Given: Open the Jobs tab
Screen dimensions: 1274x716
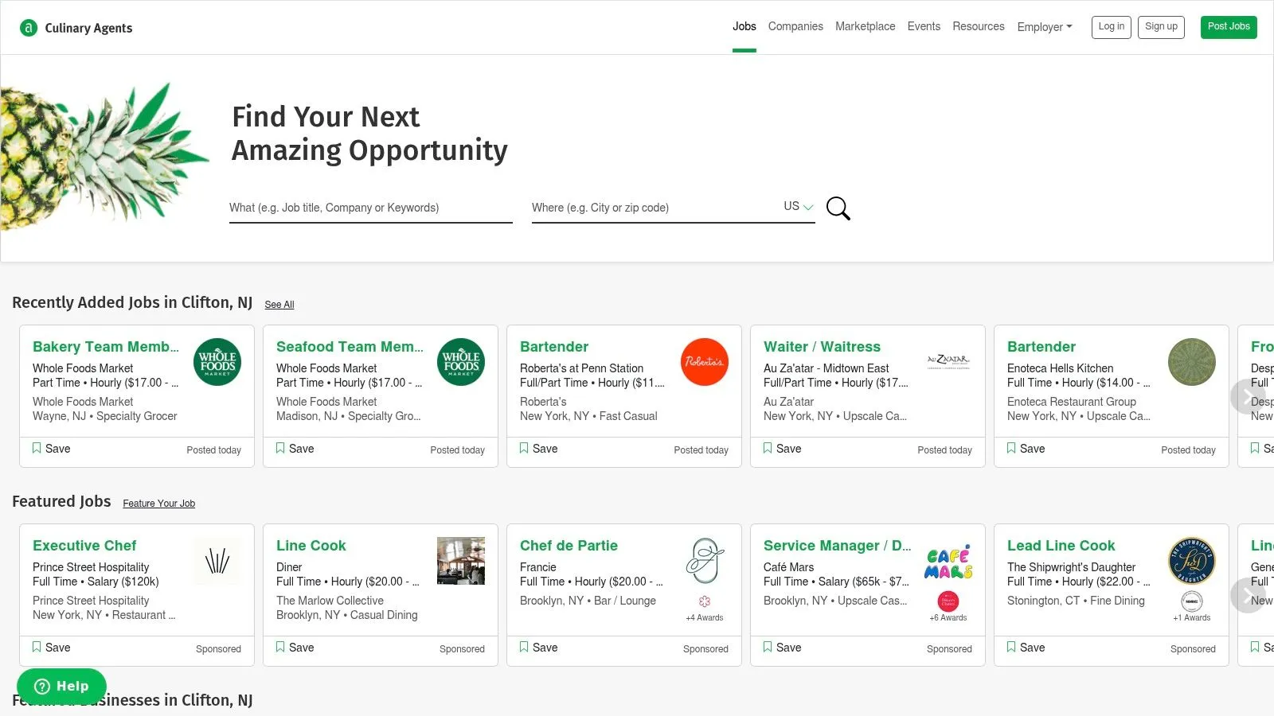Looking at the screenshot, I should (x=744, y=26).
